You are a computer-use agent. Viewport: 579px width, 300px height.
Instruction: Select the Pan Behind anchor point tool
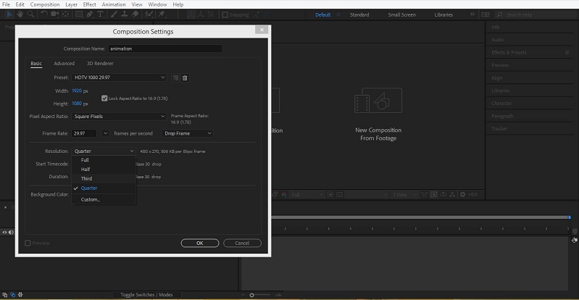pos(66,14)
